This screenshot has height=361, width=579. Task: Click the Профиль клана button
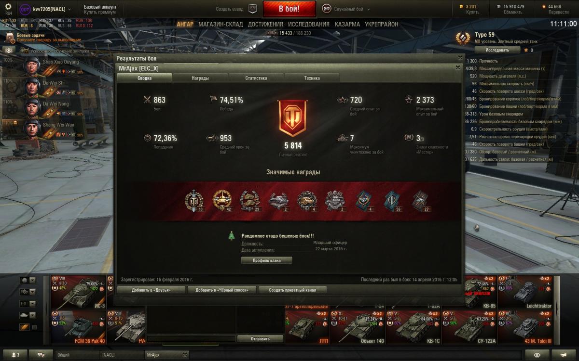(x=267, y=260)
